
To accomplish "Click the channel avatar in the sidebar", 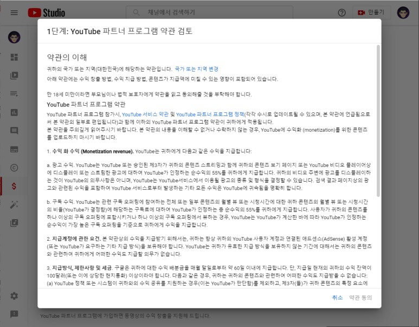I will pyautogui.click(x=14, y=37).
